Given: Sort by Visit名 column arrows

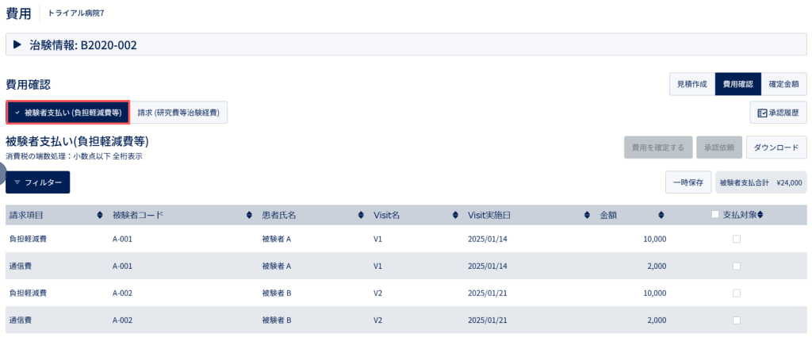Looking at the screenshot, I should (455, 215).
